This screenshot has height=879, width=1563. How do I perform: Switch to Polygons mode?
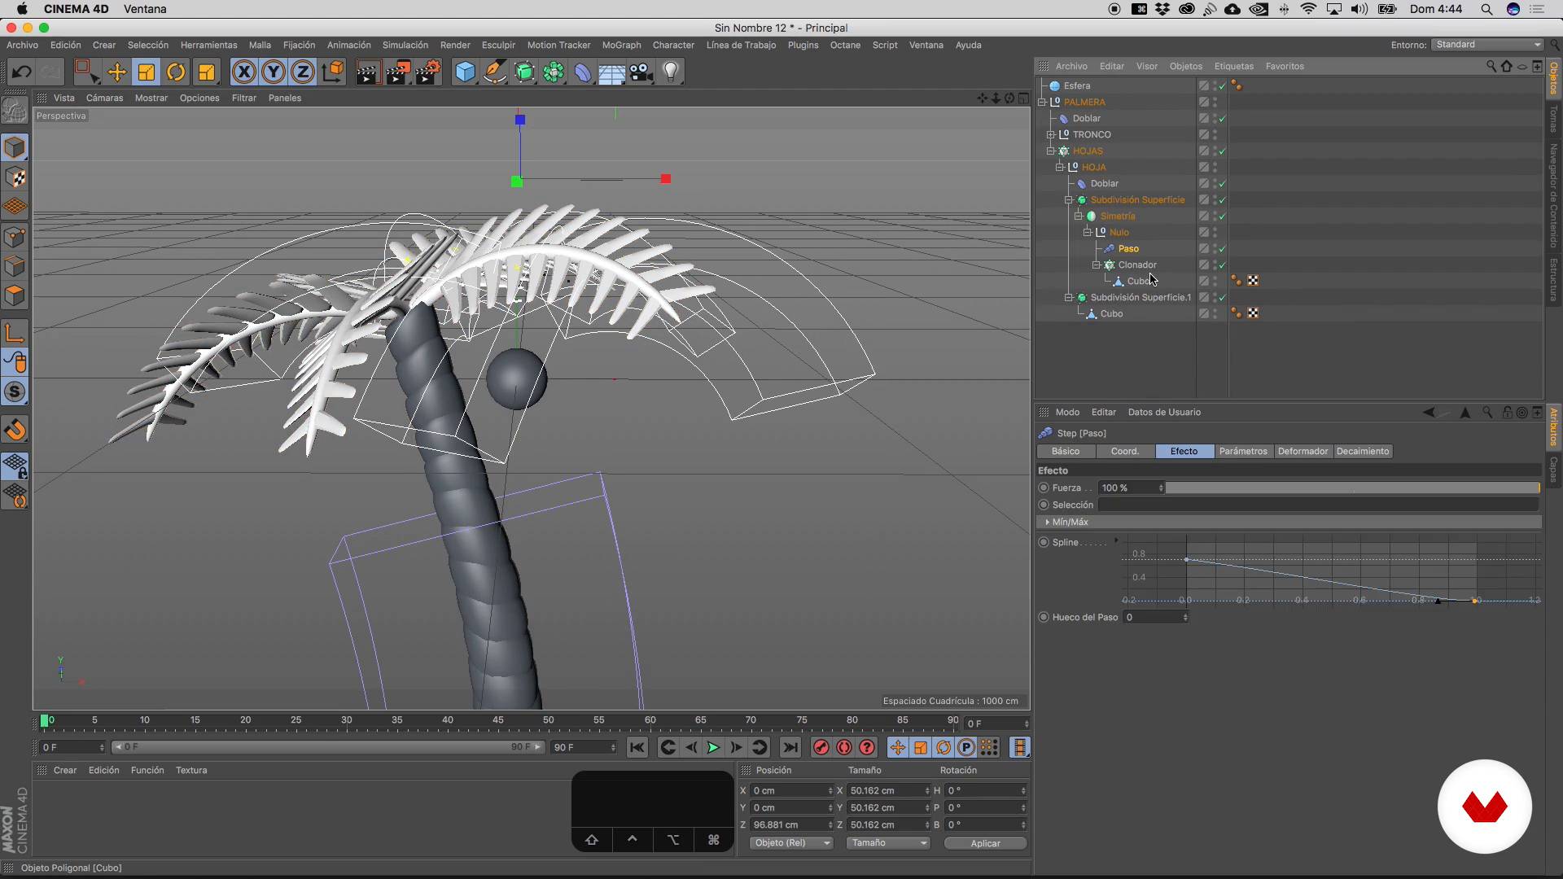(x=15, y=295)
